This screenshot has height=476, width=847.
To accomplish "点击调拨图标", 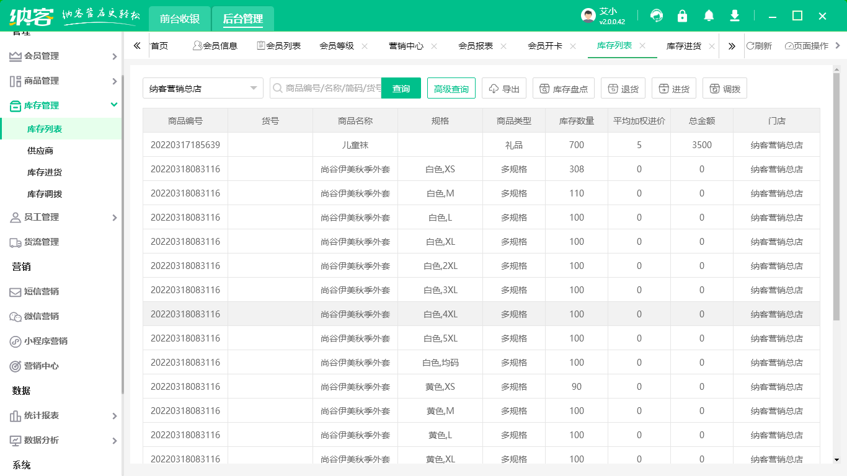I will coord(725,88).
